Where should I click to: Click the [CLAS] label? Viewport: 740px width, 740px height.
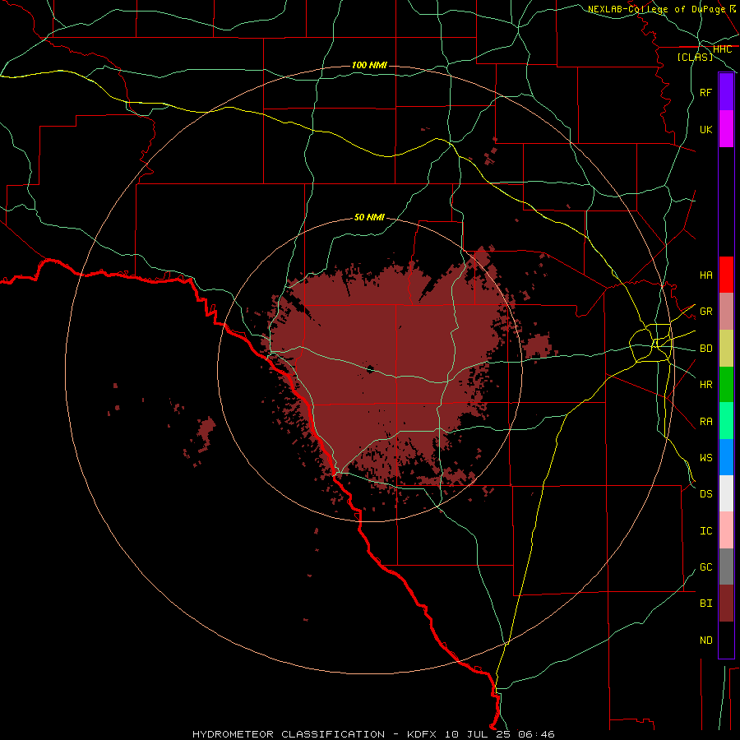[x=695, y=57]
